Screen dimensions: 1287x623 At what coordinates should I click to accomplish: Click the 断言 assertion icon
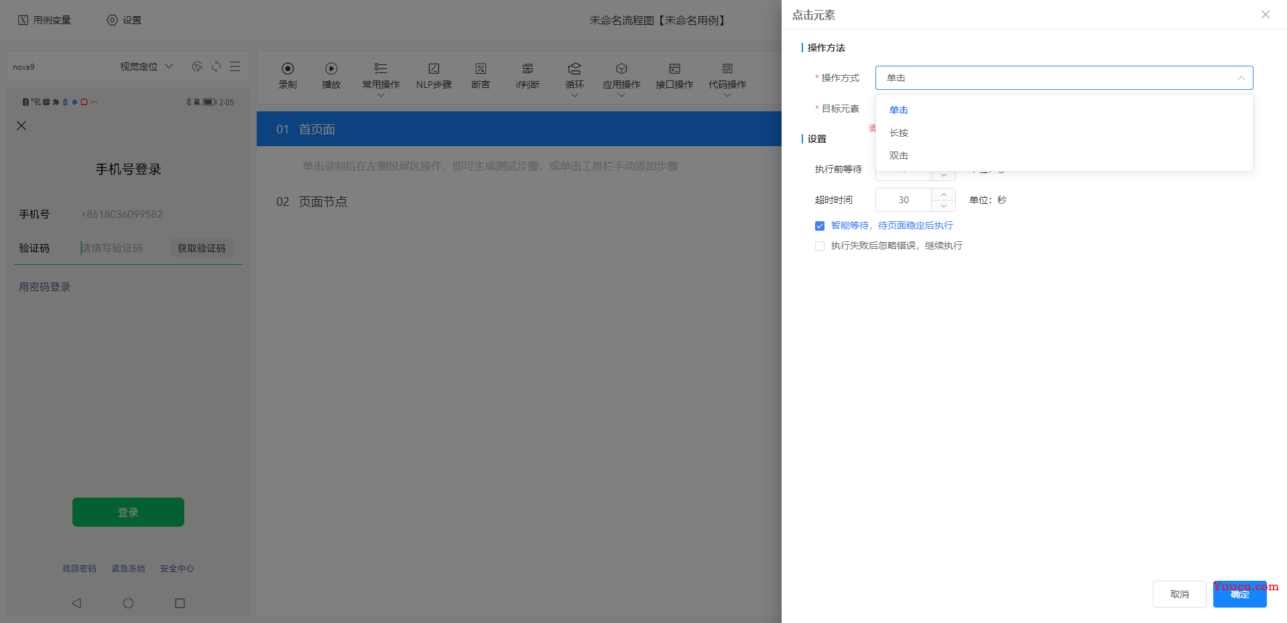(481, 68)
